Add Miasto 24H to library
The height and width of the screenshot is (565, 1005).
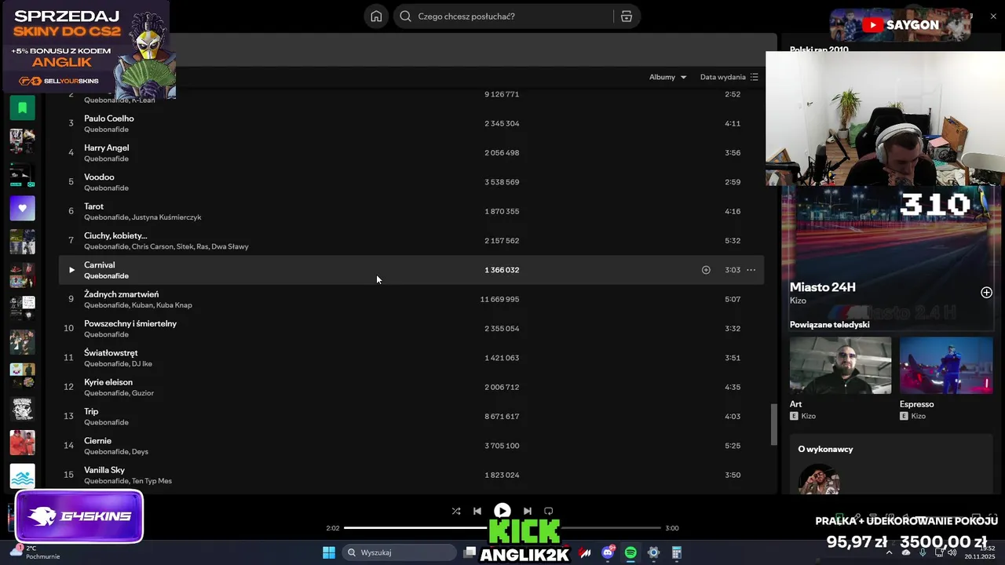[986, 293]
